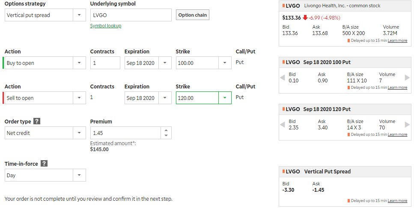
Task: Click the 120 Put volume 70
Action: [x=382, y=127]
